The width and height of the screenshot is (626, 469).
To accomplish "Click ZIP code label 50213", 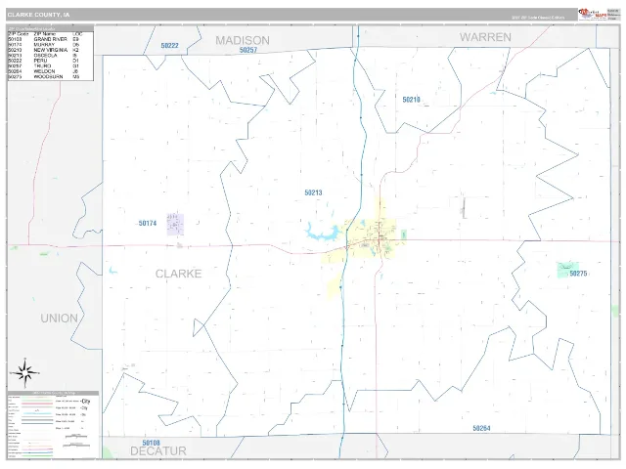I will pos(313,192).
